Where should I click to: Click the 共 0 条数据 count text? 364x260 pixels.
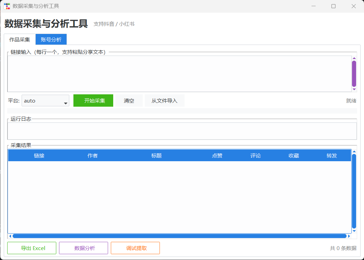[x=343, y=248]
